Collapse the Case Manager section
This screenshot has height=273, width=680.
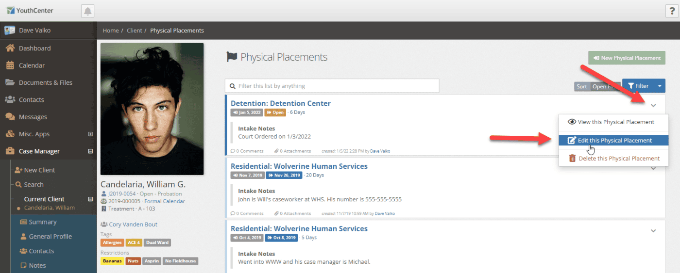click(90, 151)
